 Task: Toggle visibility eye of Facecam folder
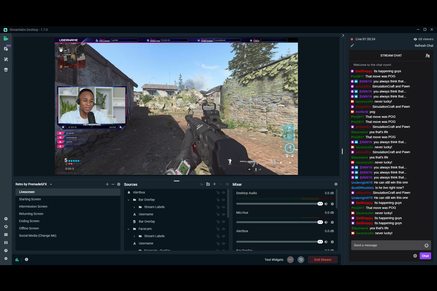point(223,229)
